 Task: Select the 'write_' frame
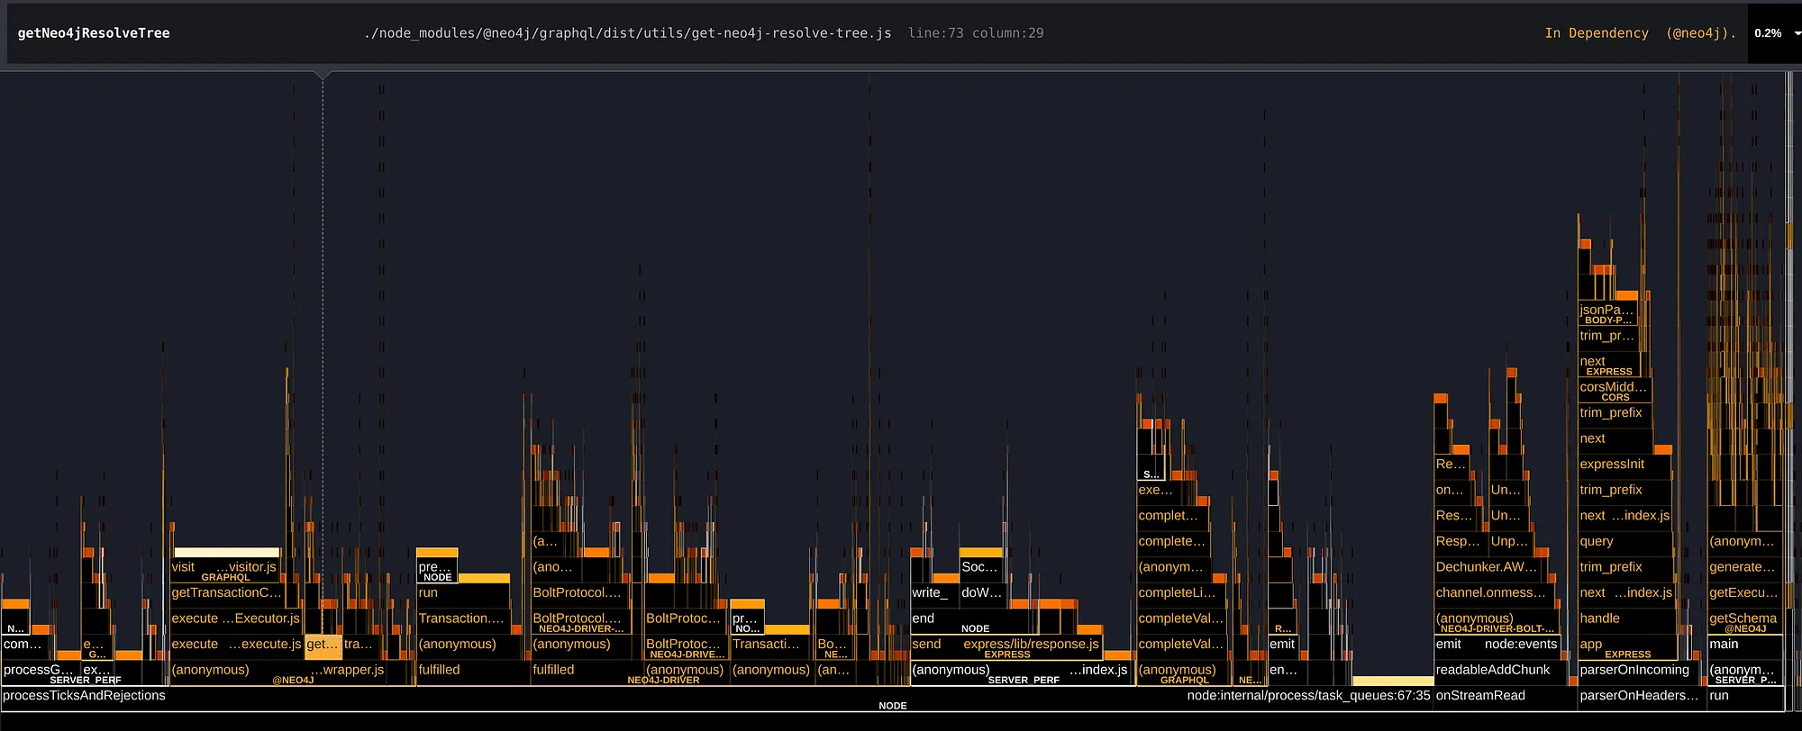click(x=933, y=595)
